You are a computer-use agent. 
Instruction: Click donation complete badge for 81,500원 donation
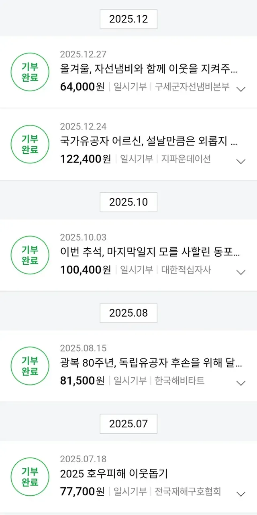point(30,366)
